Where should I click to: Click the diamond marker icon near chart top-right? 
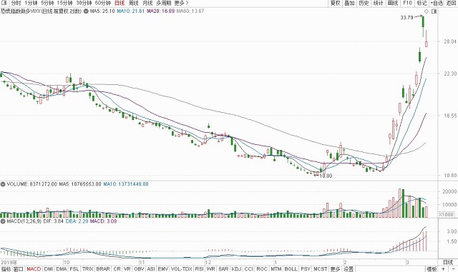click(427, 11)
